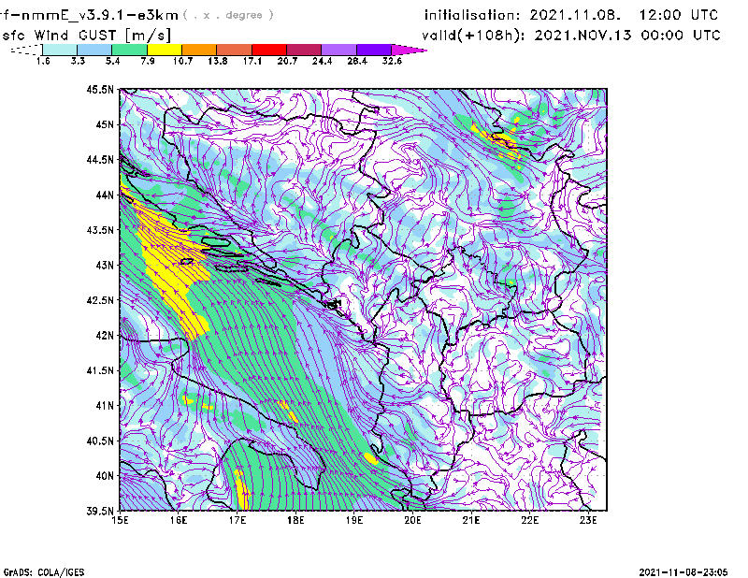The width and height of the screenshot is (748, 578).
Task: Click the lavender 24.4–28.4 legend swatch
Action: [339, 50]
